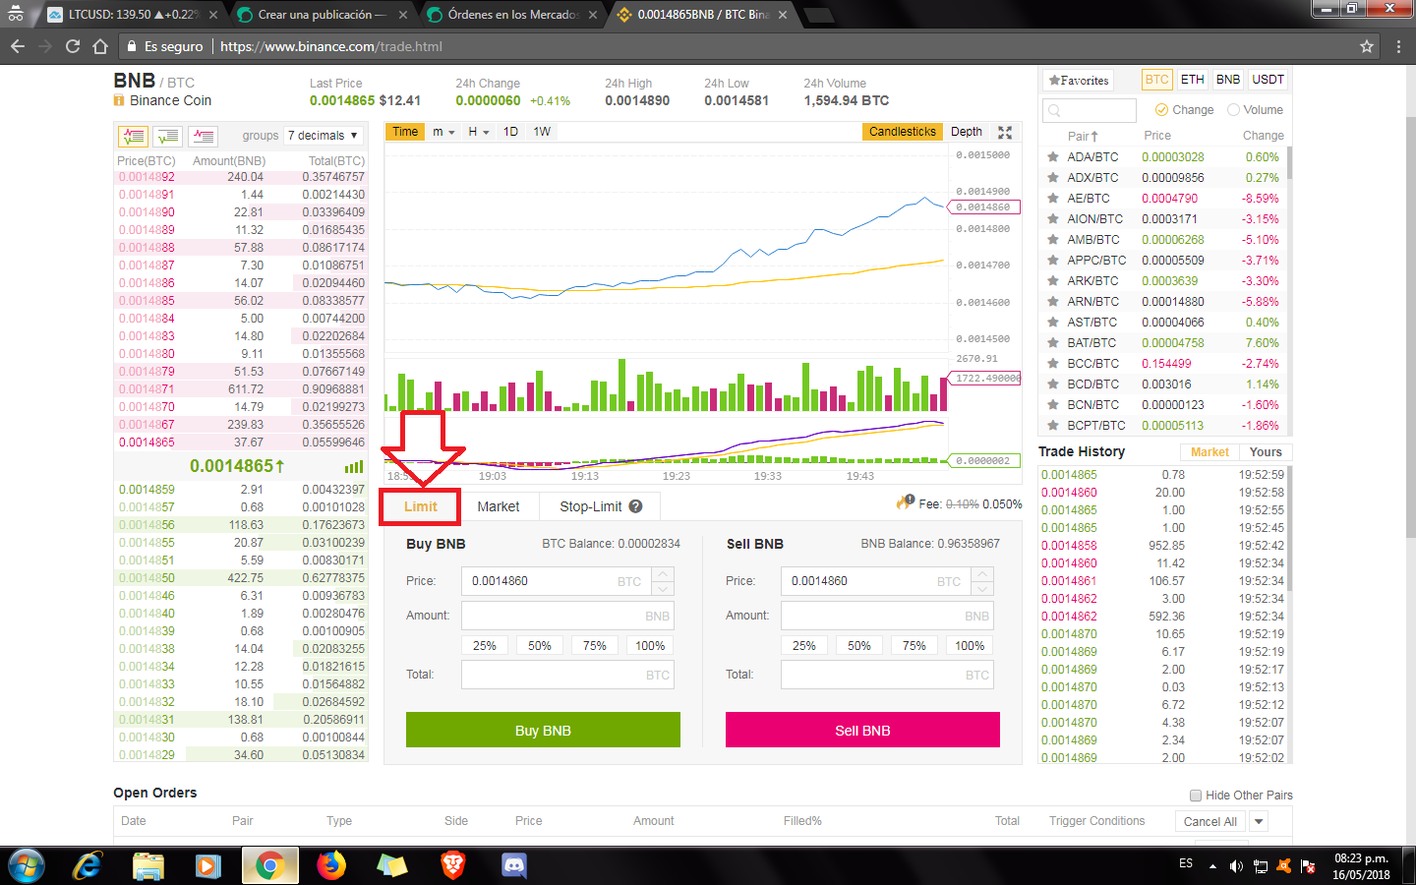The image size is (1416, 885).
Task: Toggle the Depth chart view
Action: (x=967, y=132)
